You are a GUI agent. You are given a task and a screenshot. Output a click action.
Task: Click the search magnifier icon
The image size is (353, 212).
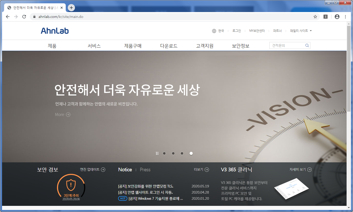tap(307, 46)
